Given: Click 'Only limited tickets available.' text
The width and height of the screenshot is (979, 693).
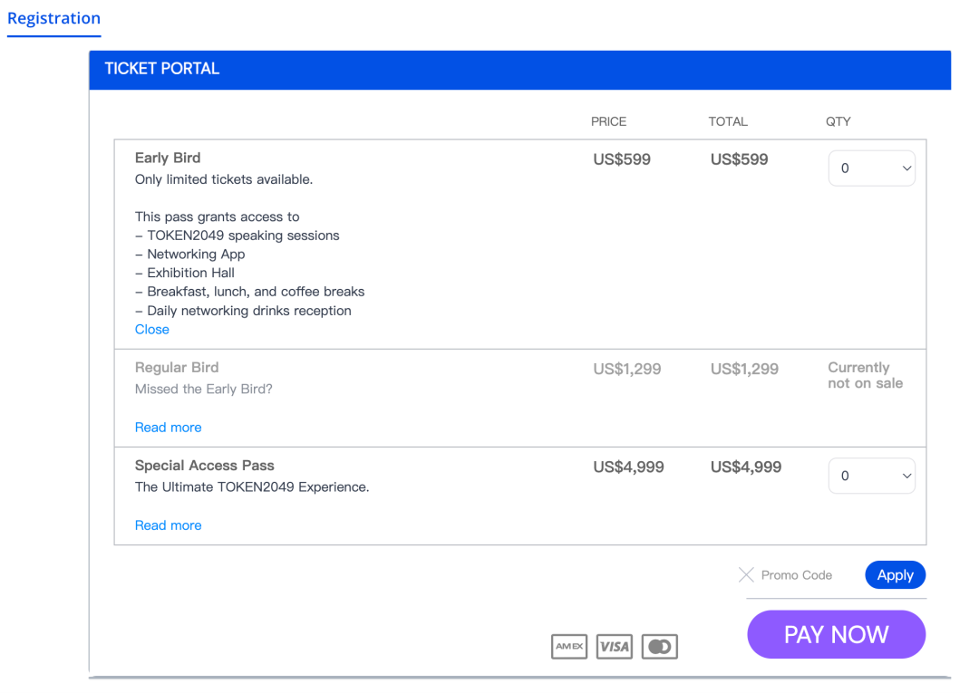Looking at the screenshot, I should [224, 179].
